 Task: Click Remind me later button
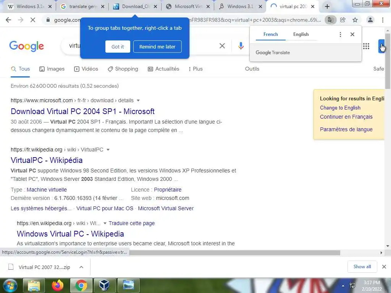click(157, 47)
